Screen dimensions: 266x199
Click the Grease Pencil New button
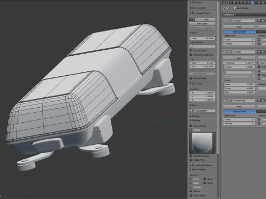click(x=204, y=19)
